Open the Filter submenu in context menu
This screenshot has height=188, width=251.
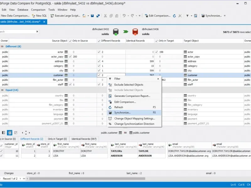point(134,79)
